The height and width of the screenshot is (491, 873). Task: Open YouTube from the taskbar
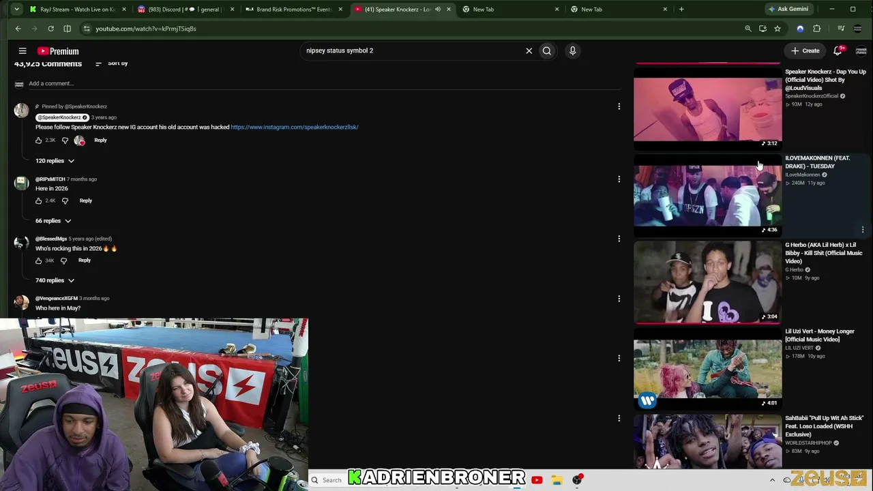pos(537,480)
